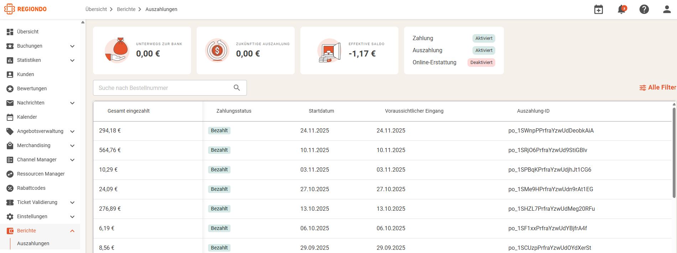The width and height of the screenshot is (677, 253).
Task: Click the dollar coin illustration for Zukünftige Auszahlung
Action: 217,50
